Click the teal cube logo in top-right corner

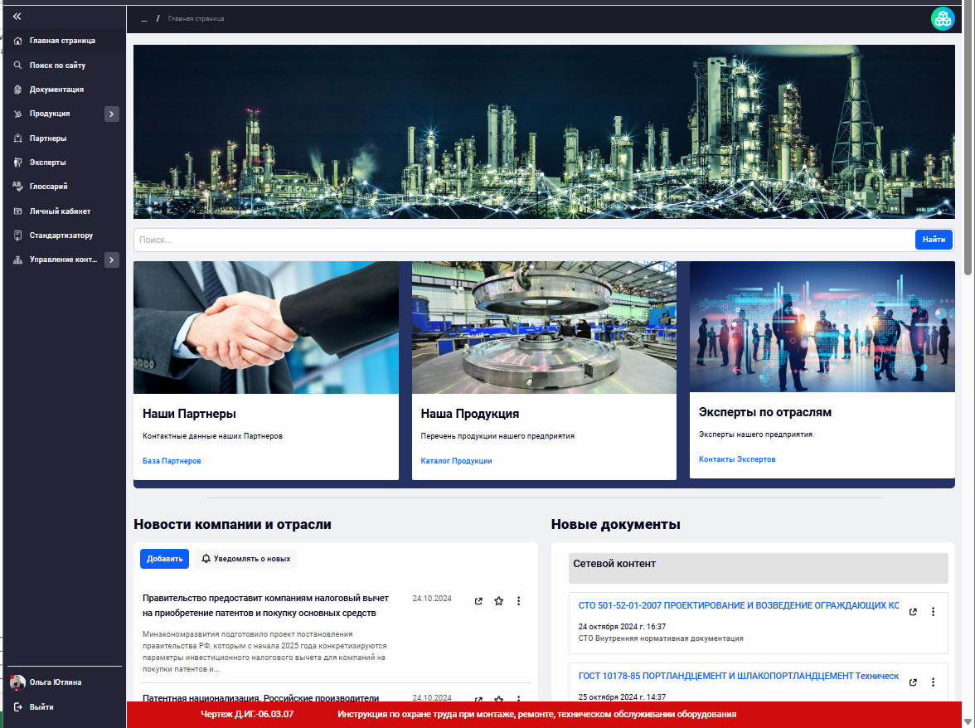click(943, 18)
